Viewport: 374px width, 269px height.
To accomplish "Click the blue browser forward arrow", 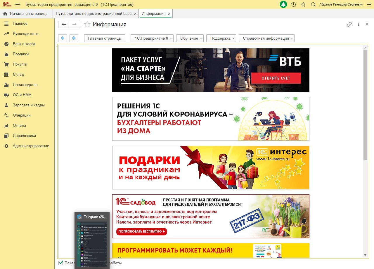I will tap(74, 38).
